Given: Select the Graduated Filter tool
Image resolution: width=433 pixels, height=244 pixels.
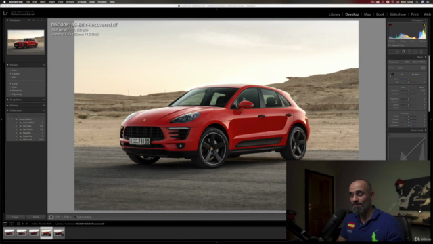Looking at the screenshot, I should (x=409, y=52).
